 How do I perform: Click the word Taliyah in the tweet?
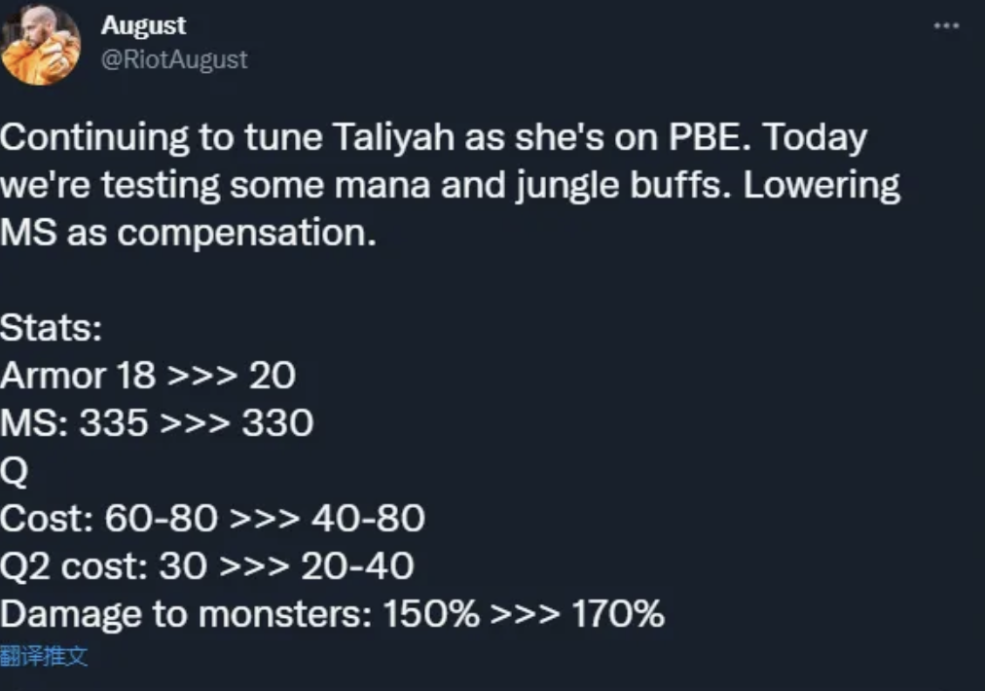point(392,137)
